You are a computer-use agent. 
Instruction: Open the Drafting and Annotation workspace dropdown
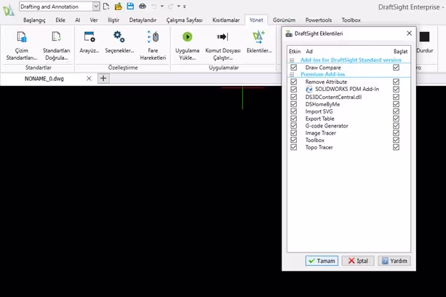pyautogui.click(x=96, y=7)
